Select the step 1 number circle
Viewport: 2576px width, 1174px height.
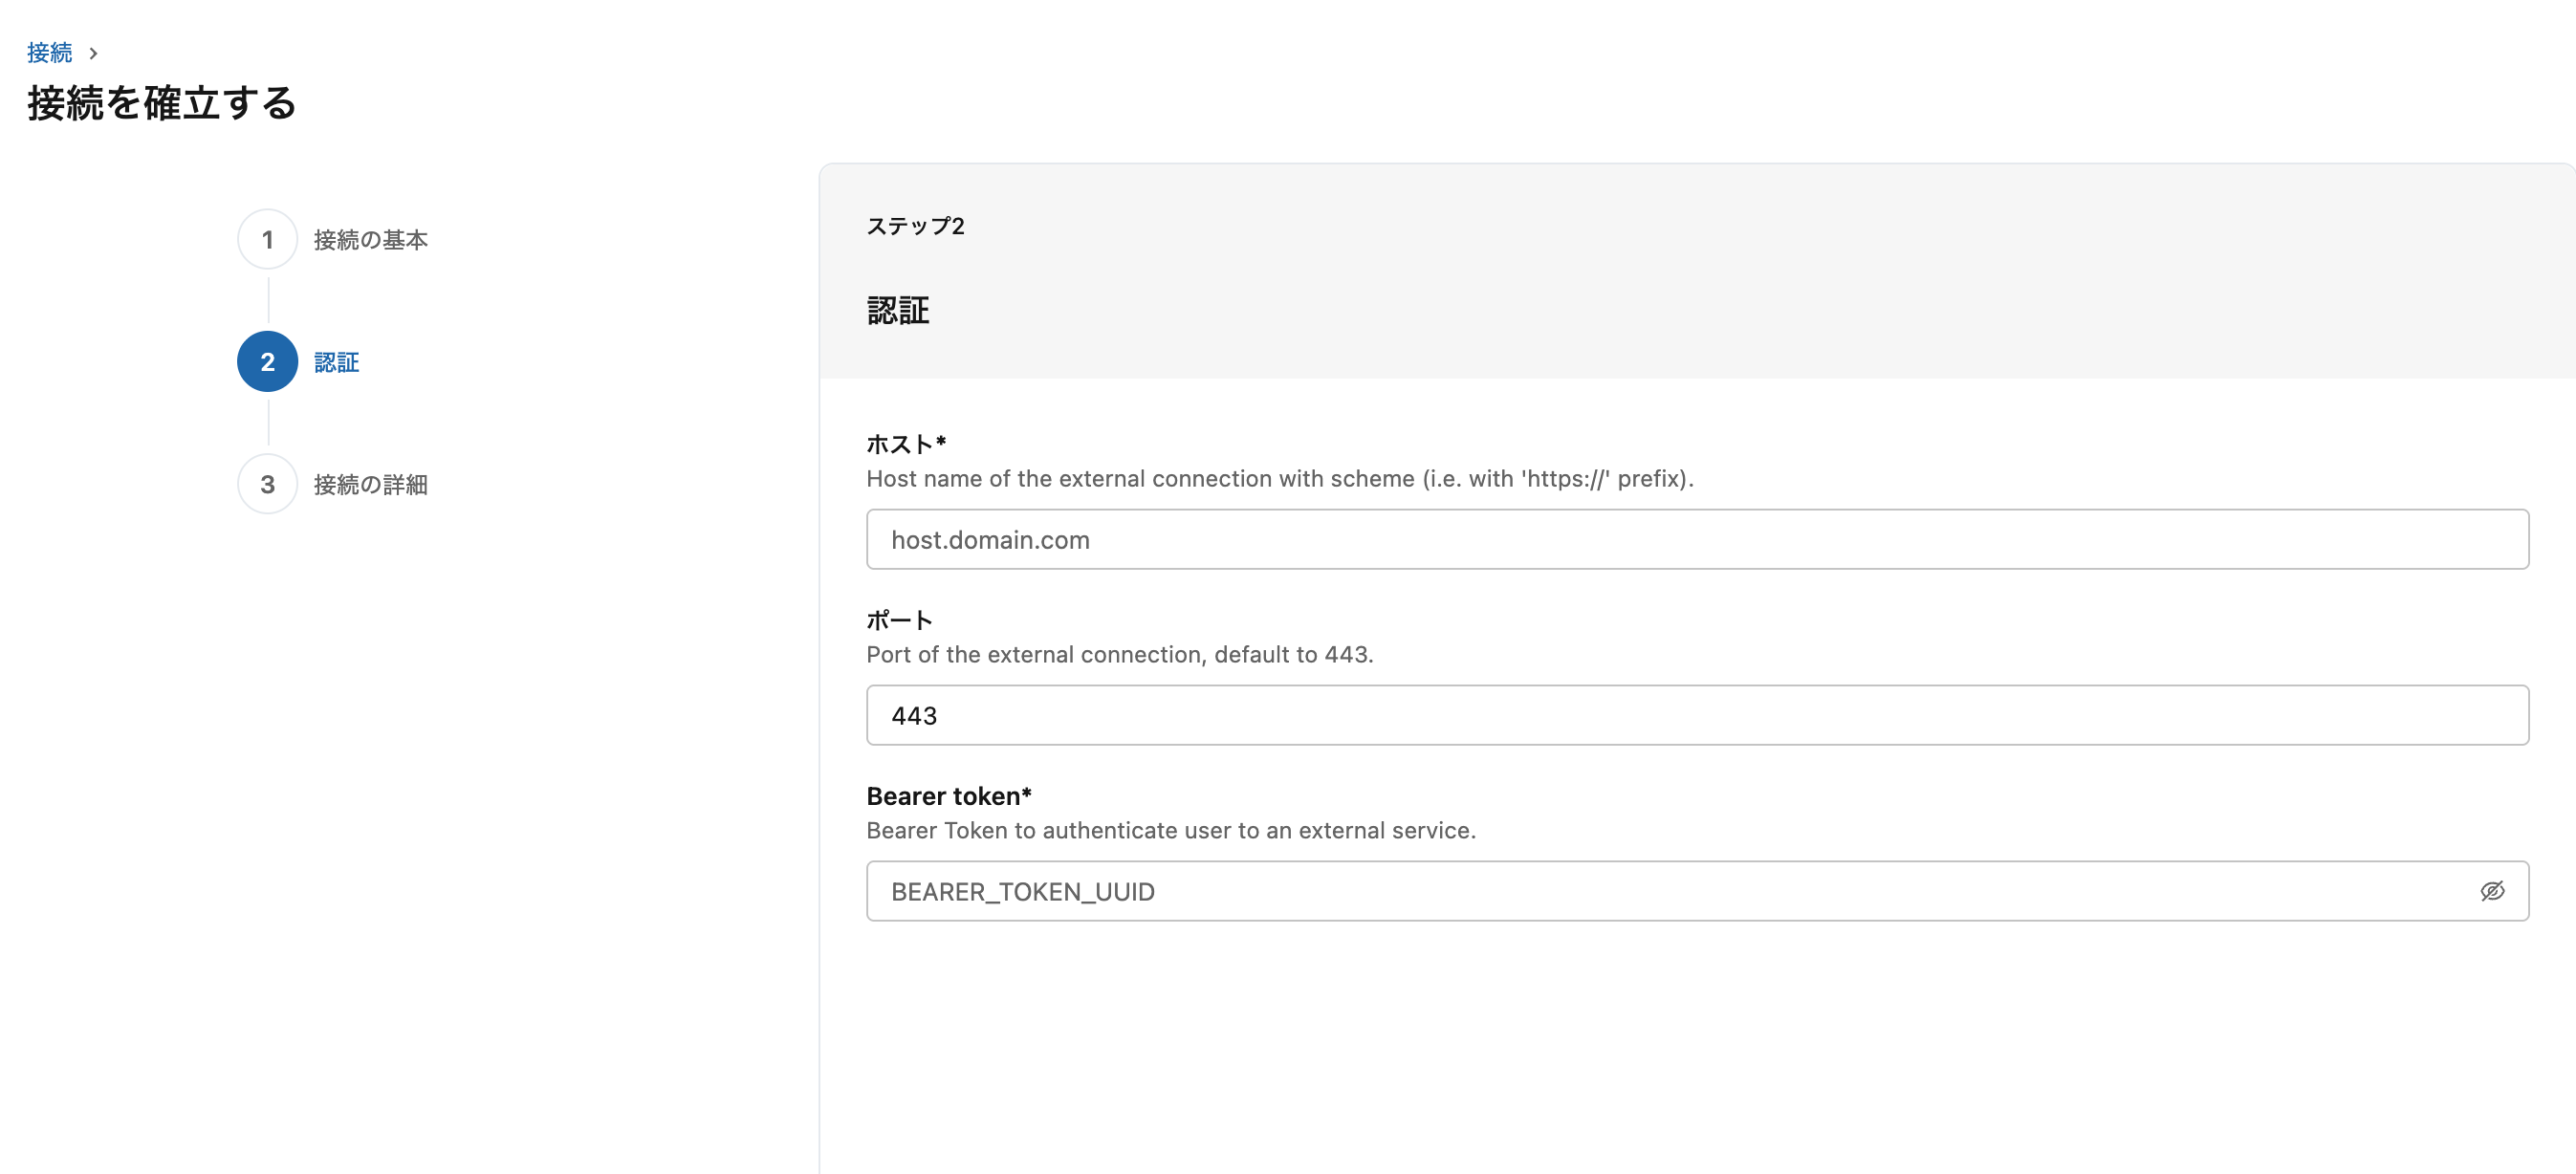pyautogui.click(x=267, y=240)
